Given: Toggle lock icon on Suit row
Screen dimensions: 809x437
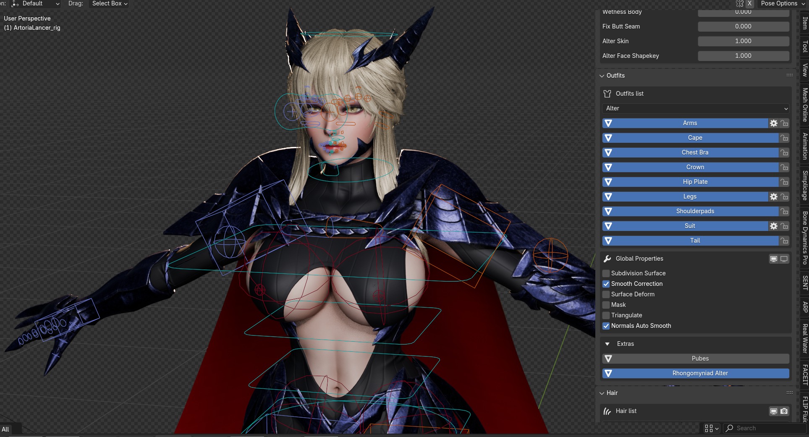Looking at the screenshot, I should pyautogui.click(x=784, y=226).
